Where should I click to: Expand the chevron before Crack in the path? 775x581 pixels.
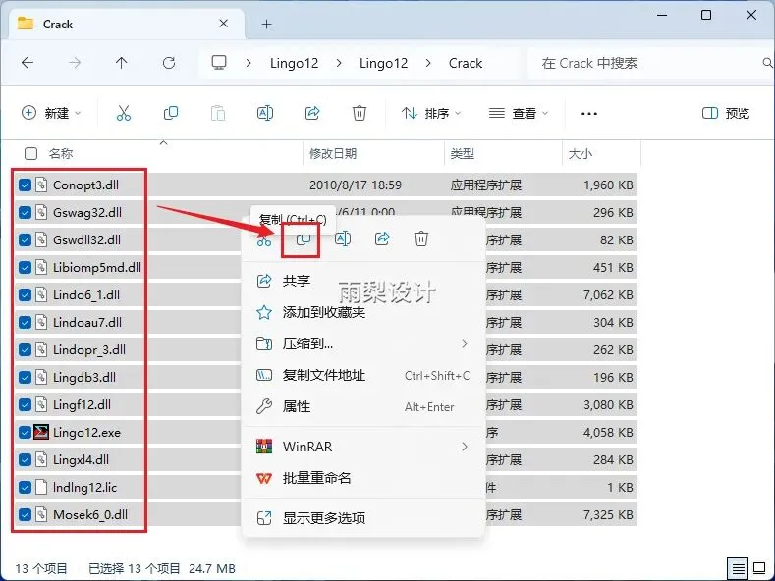[428, 63]
